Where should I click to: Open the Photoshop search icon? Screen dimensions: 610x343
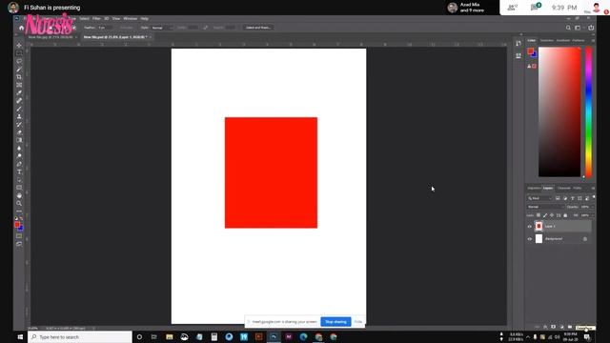(x=568, y=28)
